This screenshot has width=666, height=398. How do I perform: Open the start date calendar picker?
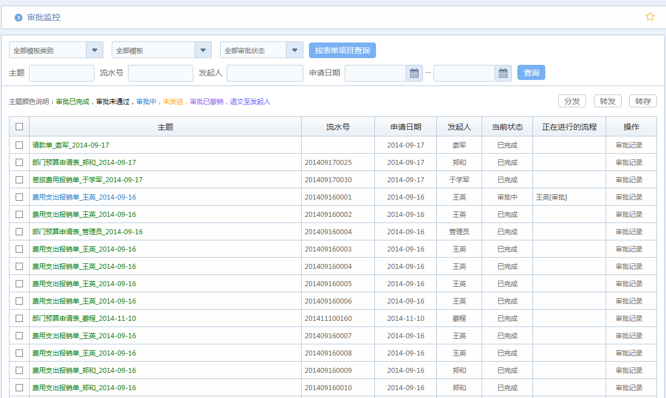[413, 73]
